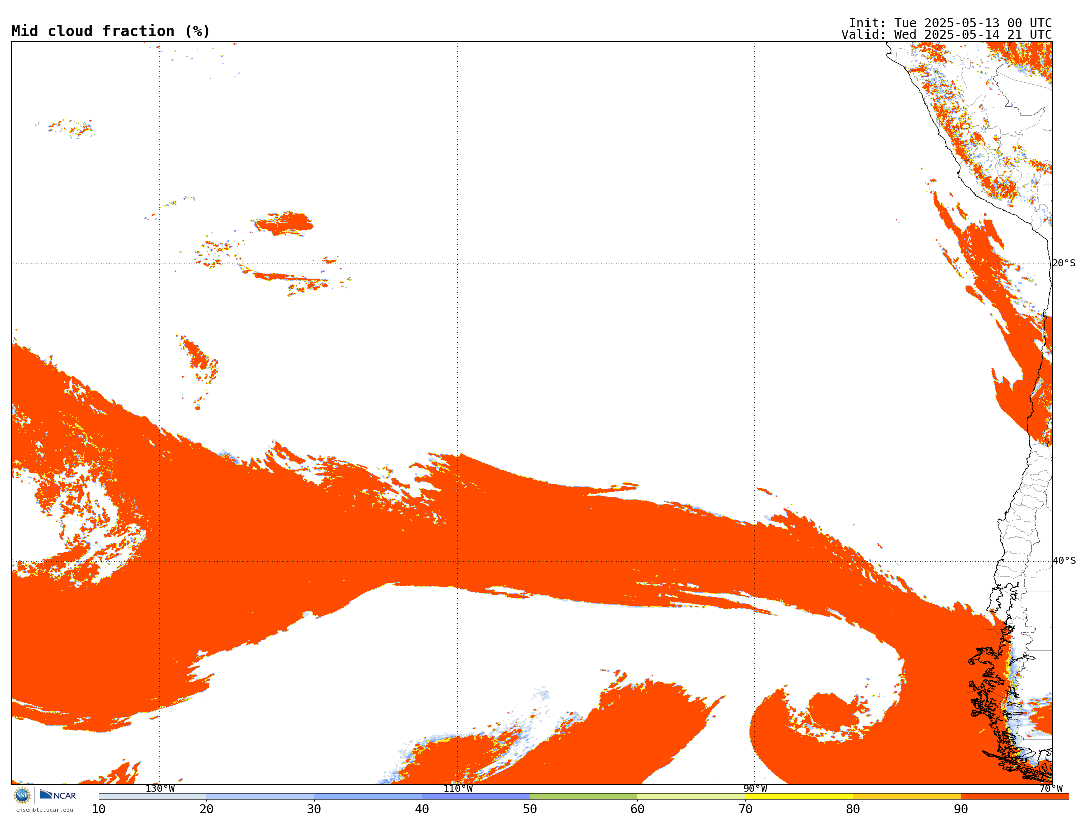The image size is (1085, 816).
Task: Click the 'Valid: Wed 2025-05-14 21 UTC' text
Action: pos(947,35)
